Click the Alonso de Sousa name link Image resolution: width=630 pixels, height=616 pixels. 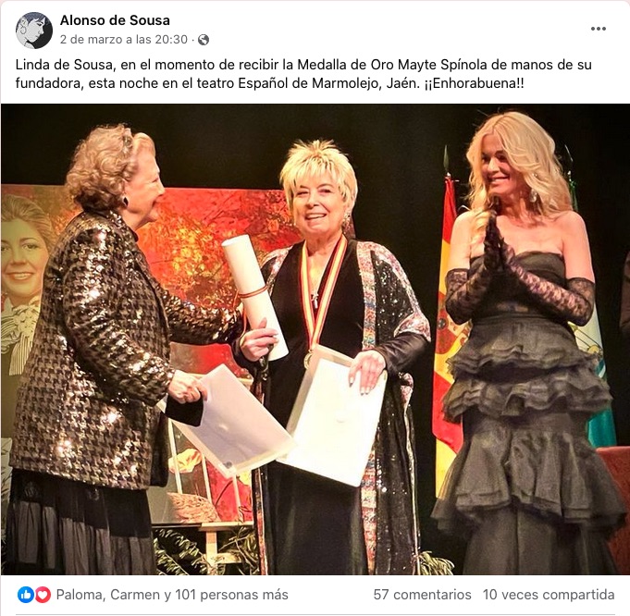115,20
